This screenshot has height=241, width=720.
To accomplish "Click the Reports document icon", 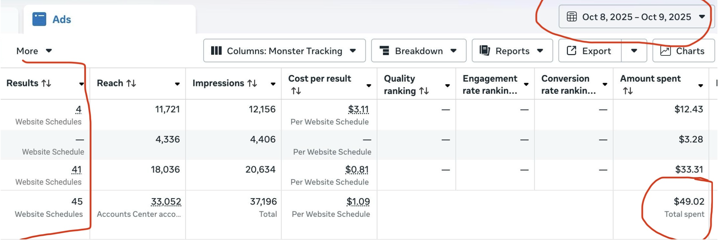I will pyautogui.click(x=485, y=51).
